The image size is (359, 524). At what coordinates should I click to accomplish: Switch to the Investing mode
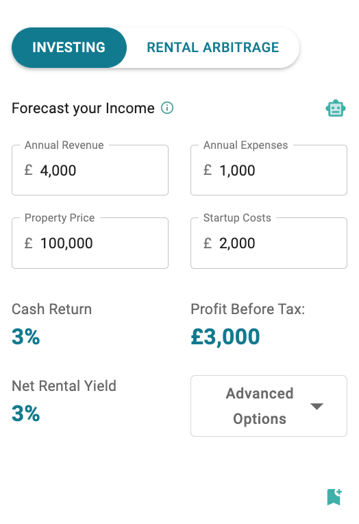69,47
